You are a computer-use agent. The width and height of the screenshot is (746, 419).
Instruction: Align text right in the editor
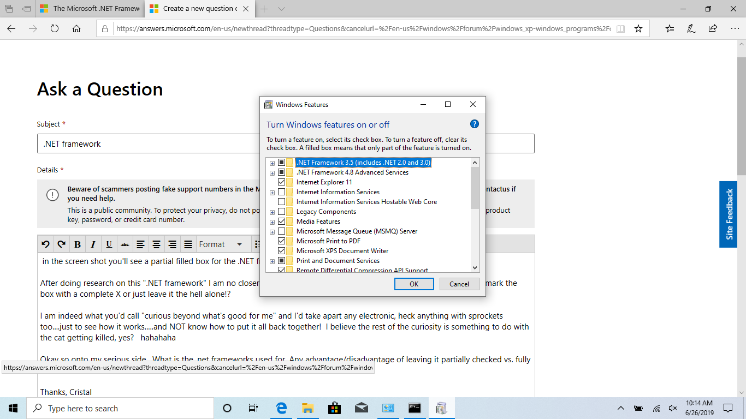173,244
